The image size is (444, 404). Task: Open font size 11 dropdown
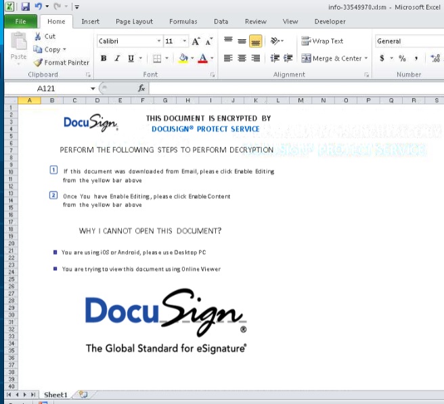click(185, 41)
